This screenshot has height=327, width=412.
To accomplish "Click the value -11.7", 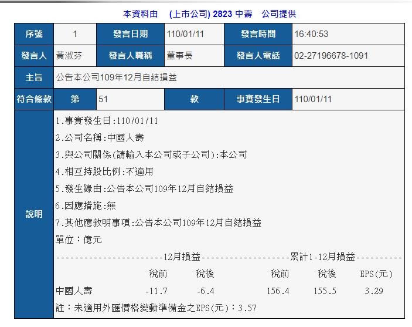I will point(156,291).
